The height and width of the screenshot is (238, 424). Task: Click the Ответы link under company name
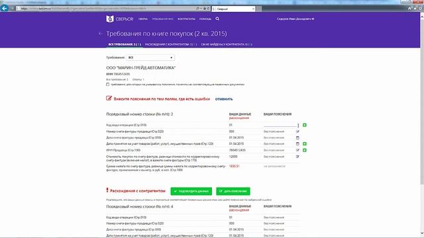point(138,79)
